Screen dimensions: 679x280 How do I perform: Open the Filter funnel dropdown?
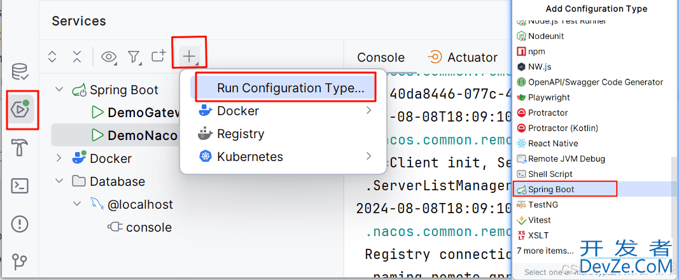[135, 57]
